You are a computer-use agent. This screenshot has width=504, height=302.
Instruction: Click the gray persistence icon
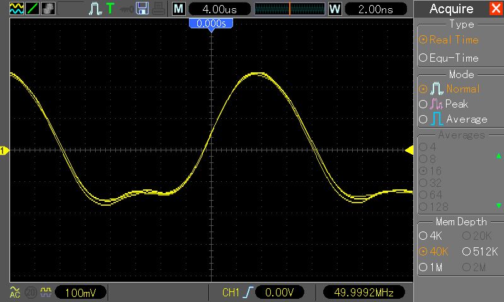(49, 9)
